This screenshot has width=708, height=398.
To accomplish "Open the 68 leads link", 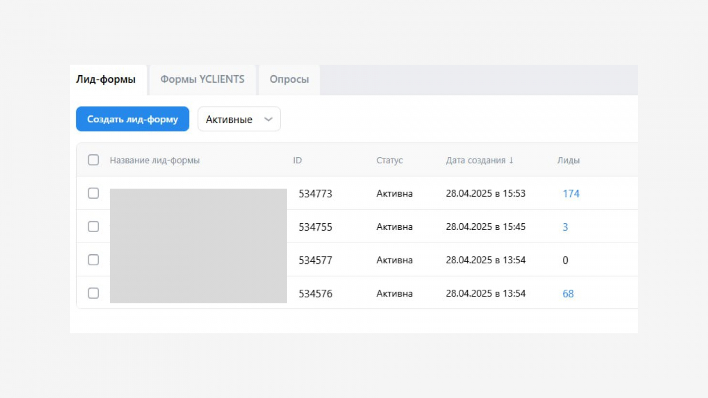I will (568, 294).
